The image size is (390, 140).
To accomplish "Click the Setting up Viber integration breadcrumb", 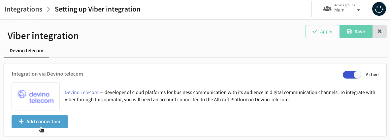I will click(98, 10).
